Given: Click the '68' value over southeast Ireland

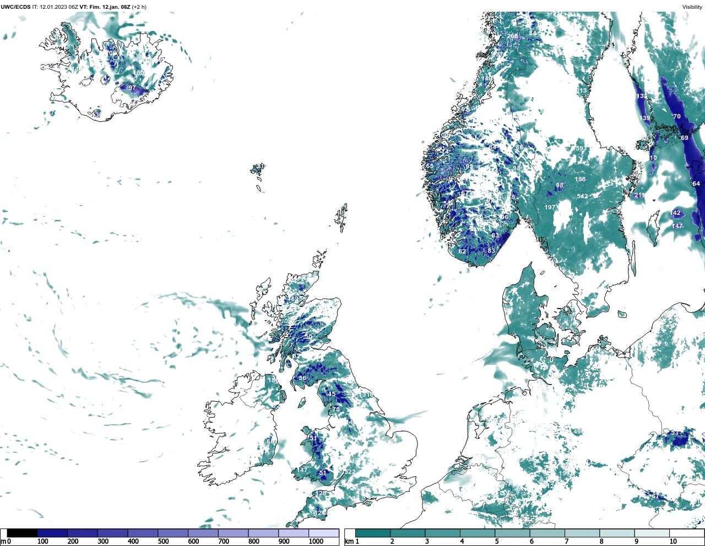Looking at the screenshot, I should [270, 442].
